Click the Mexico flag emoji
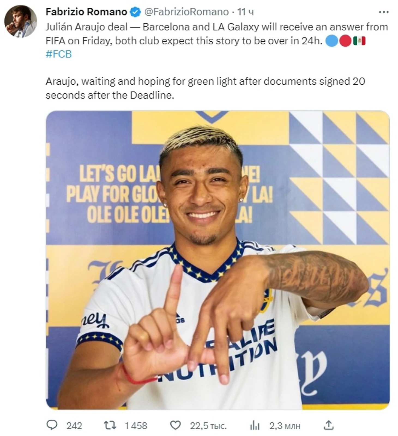398x436 pixels. pyautogui.click(x=359, y=41)
